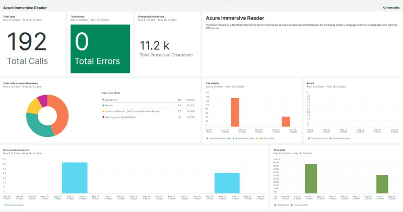Click the New Relic logo
Screen dimensions: 403x212
[390, 8]
